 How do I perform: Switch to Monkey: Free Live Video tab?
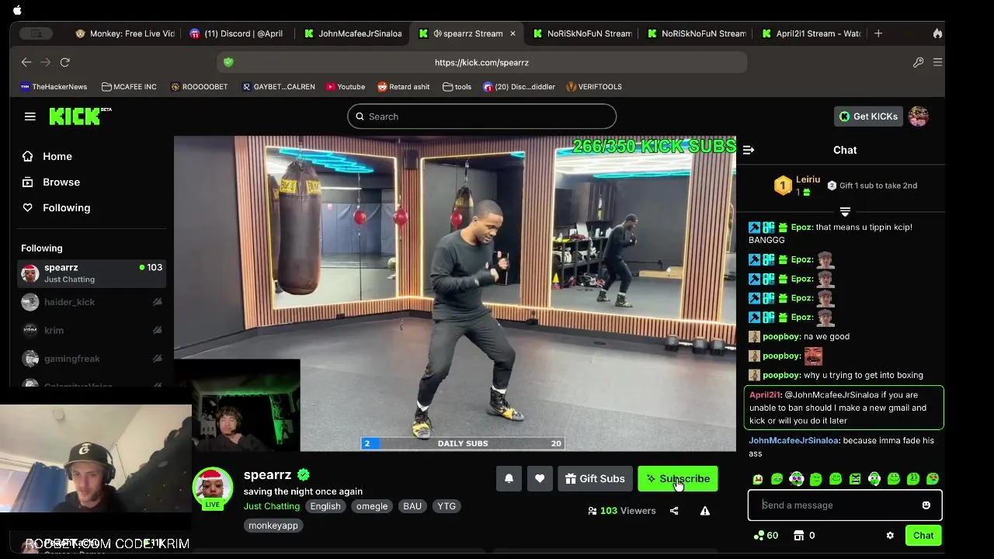(124, 33)
